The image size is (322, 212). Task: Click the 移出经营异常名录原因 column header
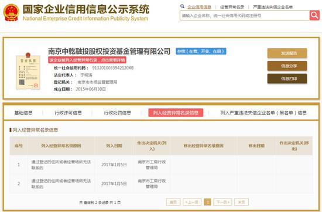tap(204, 146)
